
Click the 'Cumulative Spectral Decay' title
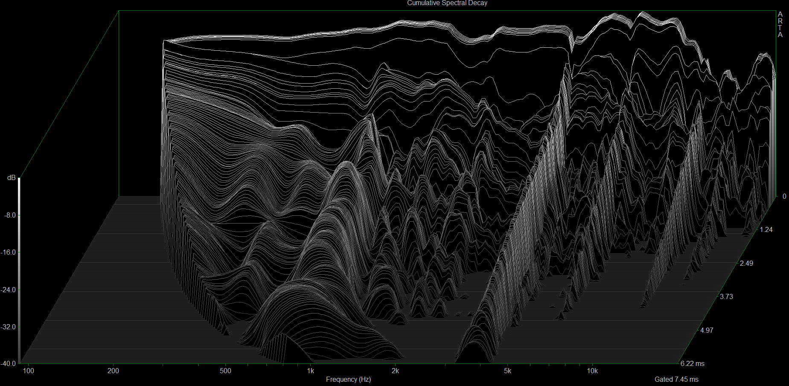[447, 3]
